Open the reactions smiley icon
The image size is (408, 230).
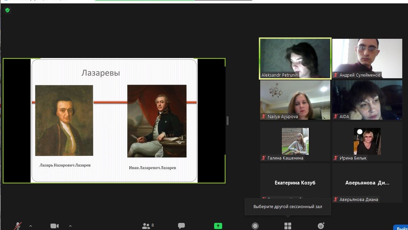(x=321, y=226)
